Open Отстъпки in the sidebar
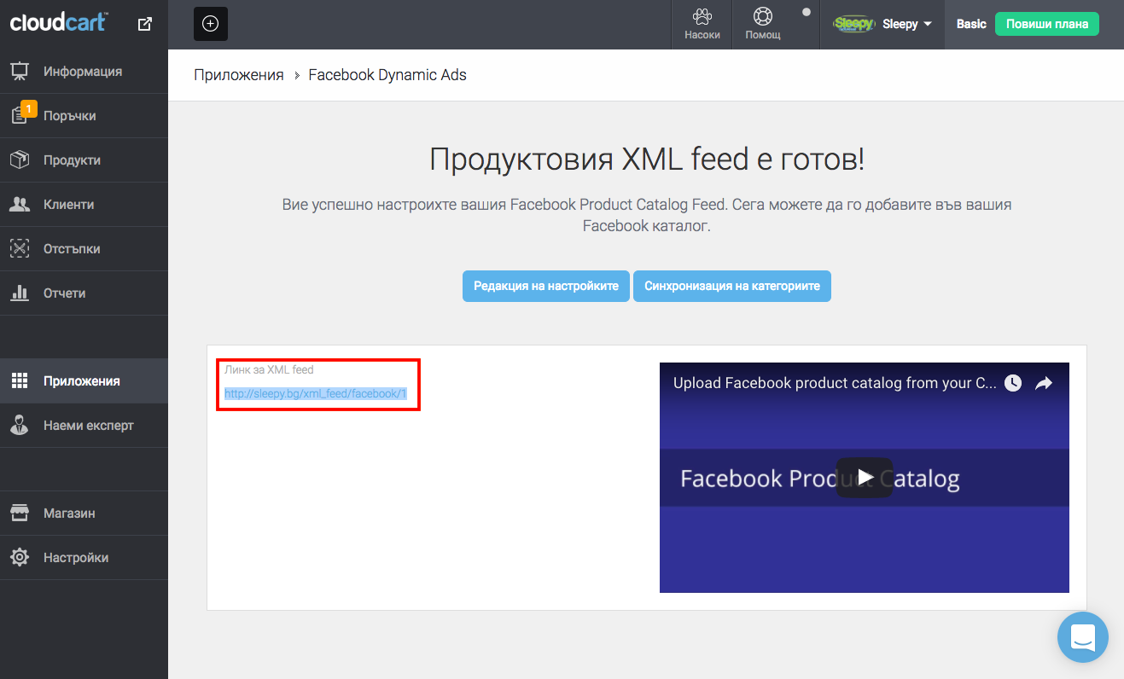Screen dimensions: 1124x679 [x=84, y=249]
